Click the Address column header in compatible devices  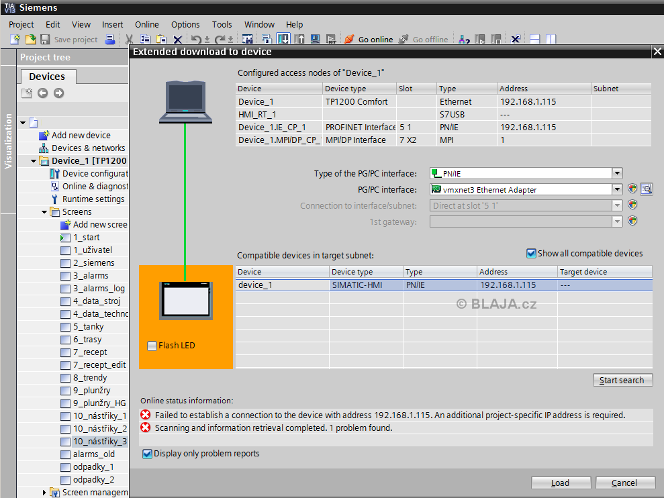pos(517,272)
